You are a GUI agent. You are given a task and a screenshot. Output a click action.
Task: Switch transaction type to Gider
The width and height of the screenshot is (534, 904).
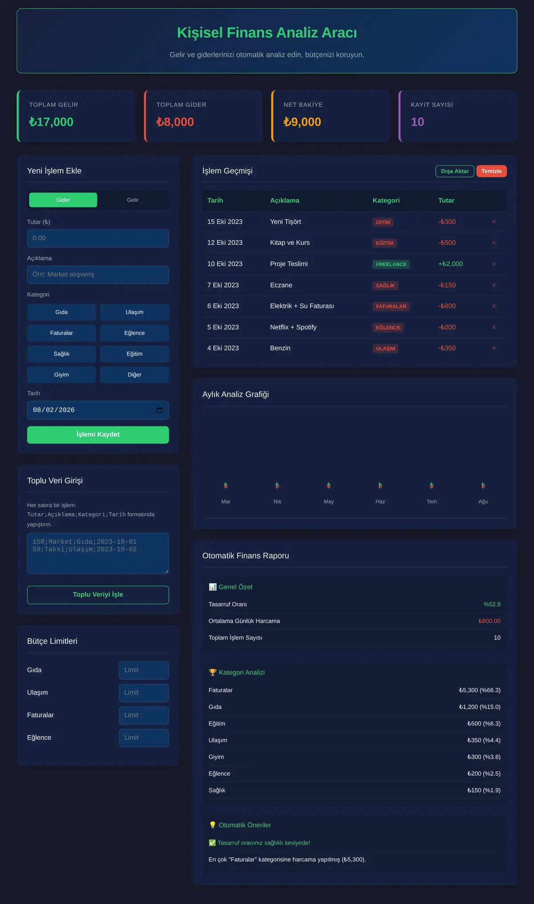tap(63, 200)
